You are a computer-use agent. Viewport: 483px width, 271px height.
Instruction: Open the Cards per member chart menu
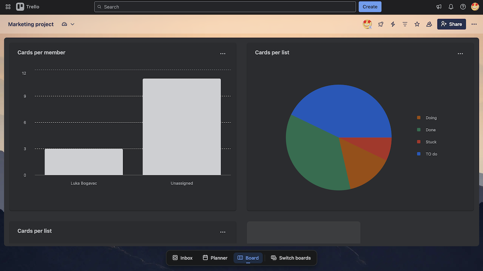click(223, 53)
